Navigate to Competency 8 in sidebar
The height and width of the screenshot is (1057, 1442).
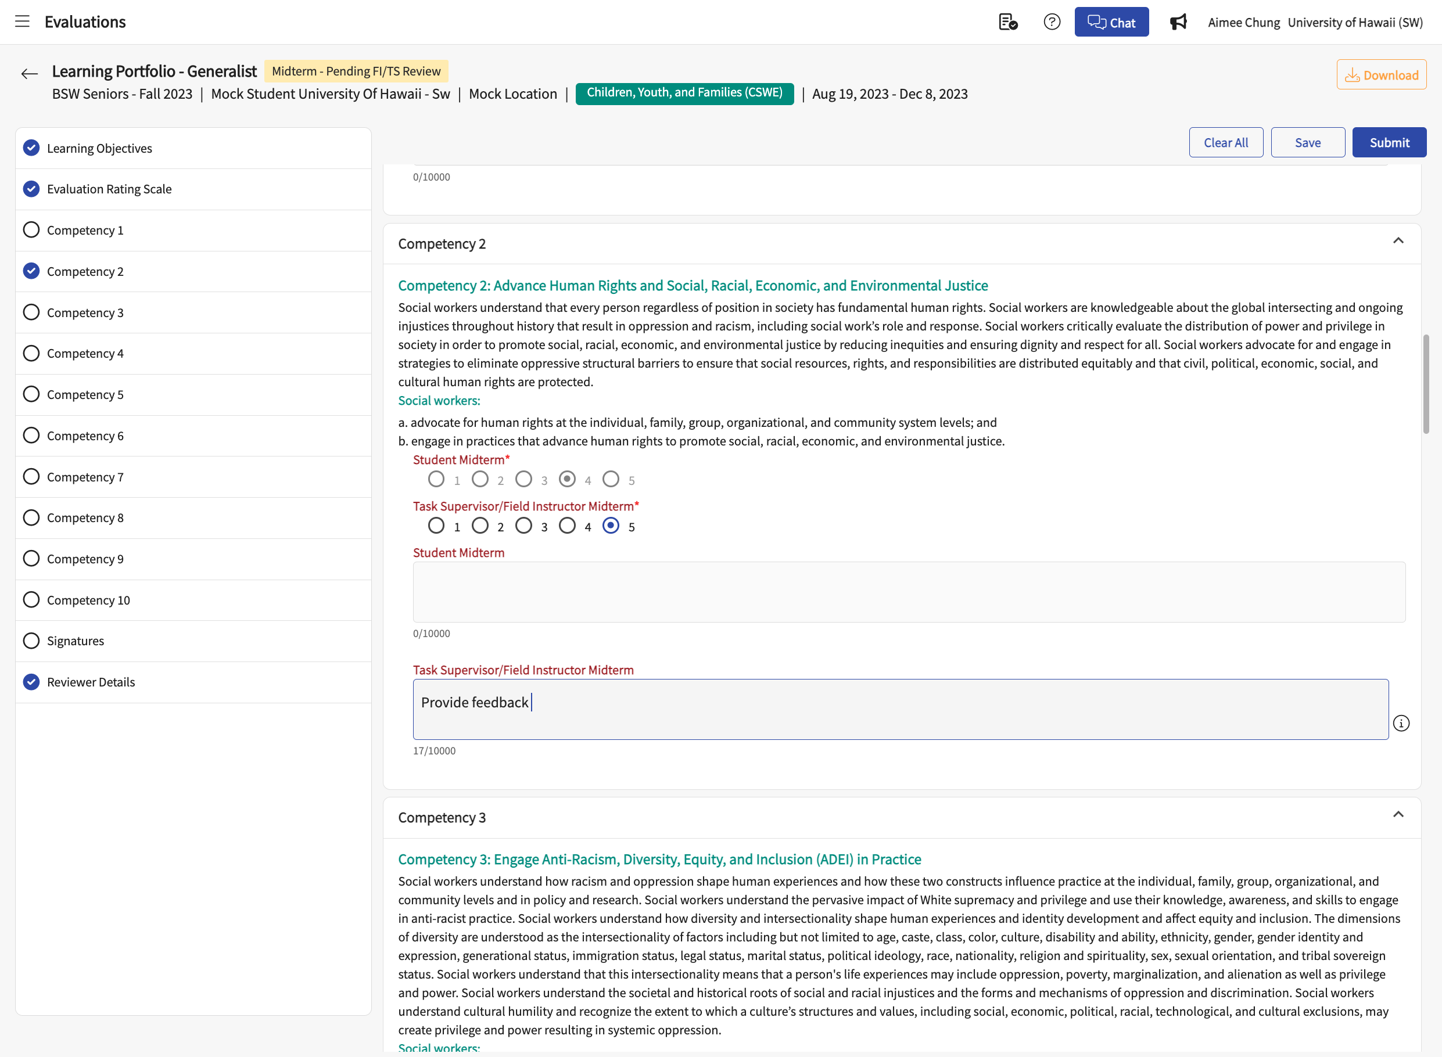click(x=193, y=517)
